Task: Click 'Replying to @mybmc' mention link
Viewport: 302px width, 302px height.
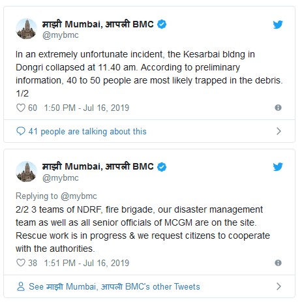Action: (x=79, y=196)
